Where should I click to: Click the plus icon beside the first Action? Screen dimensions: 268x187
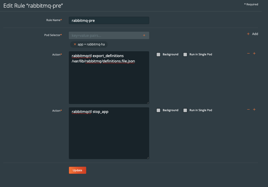point(254,53)
